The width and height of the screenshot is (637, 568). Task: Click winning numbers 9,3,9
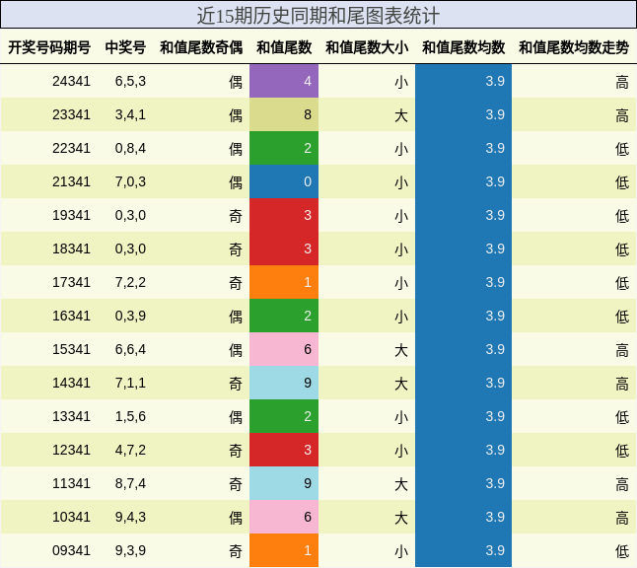pos(130,550)
